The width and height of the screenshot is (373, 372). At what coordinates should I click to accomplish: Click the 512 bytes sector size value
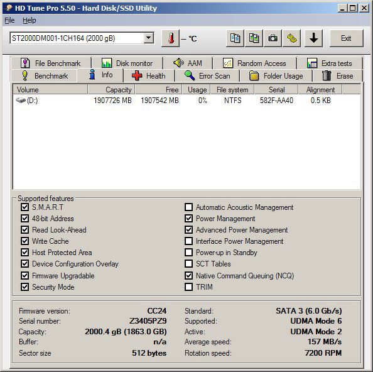[149, 353]
